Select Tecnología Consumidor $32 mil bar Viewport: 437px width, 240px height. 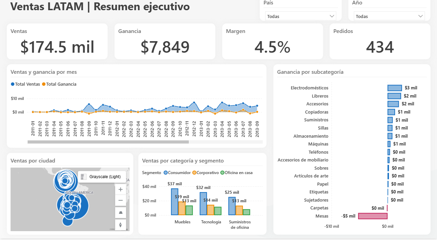click(203, 204)
